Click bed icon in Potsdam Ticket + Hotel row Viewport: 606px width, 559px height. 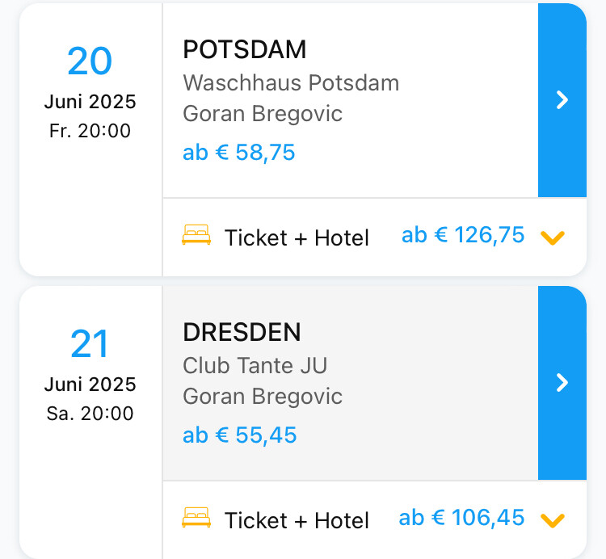pos(196,235)
